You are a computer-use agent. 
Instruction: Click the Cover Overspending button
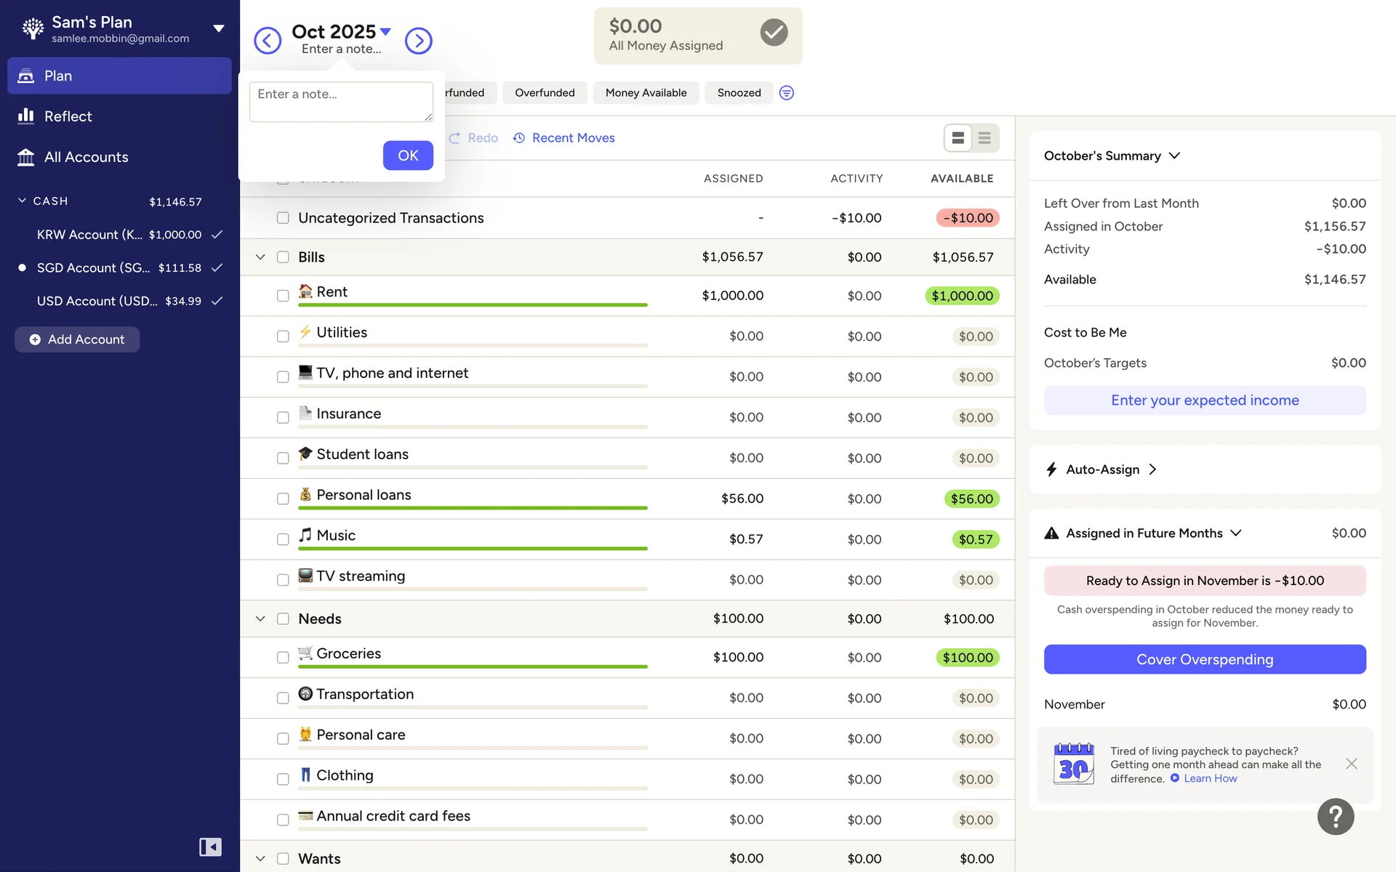click(1204, 659)
